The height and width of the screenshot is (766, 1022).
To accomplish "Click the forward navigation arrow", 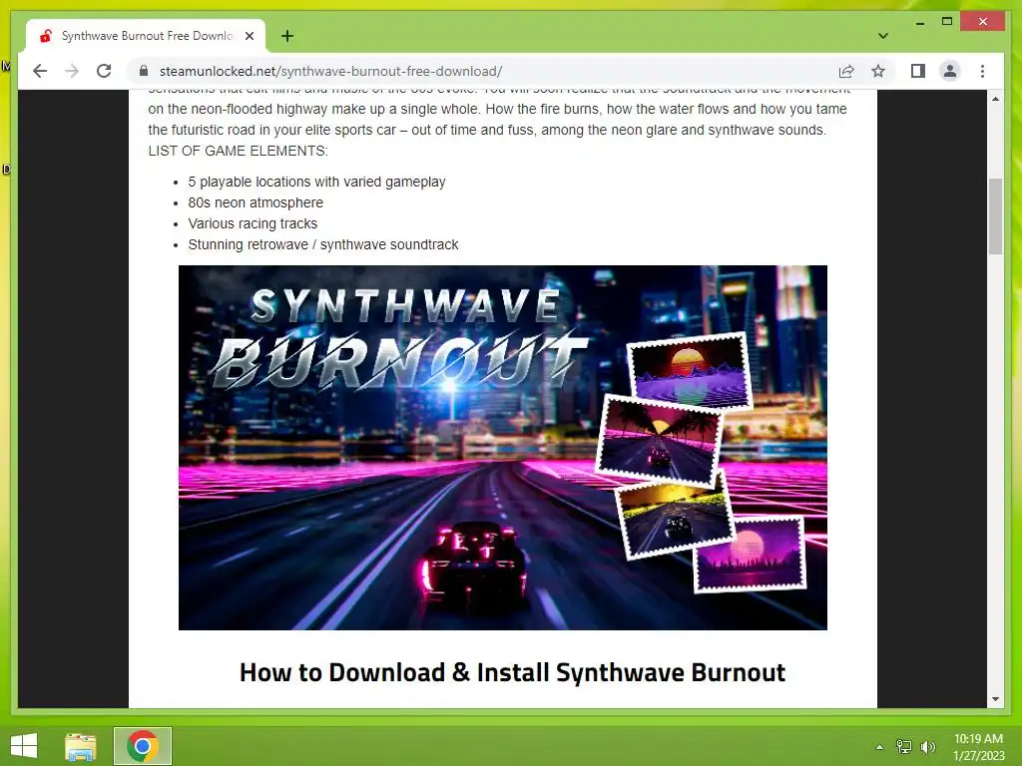I will pyautogui.click(x=72, y=71).
